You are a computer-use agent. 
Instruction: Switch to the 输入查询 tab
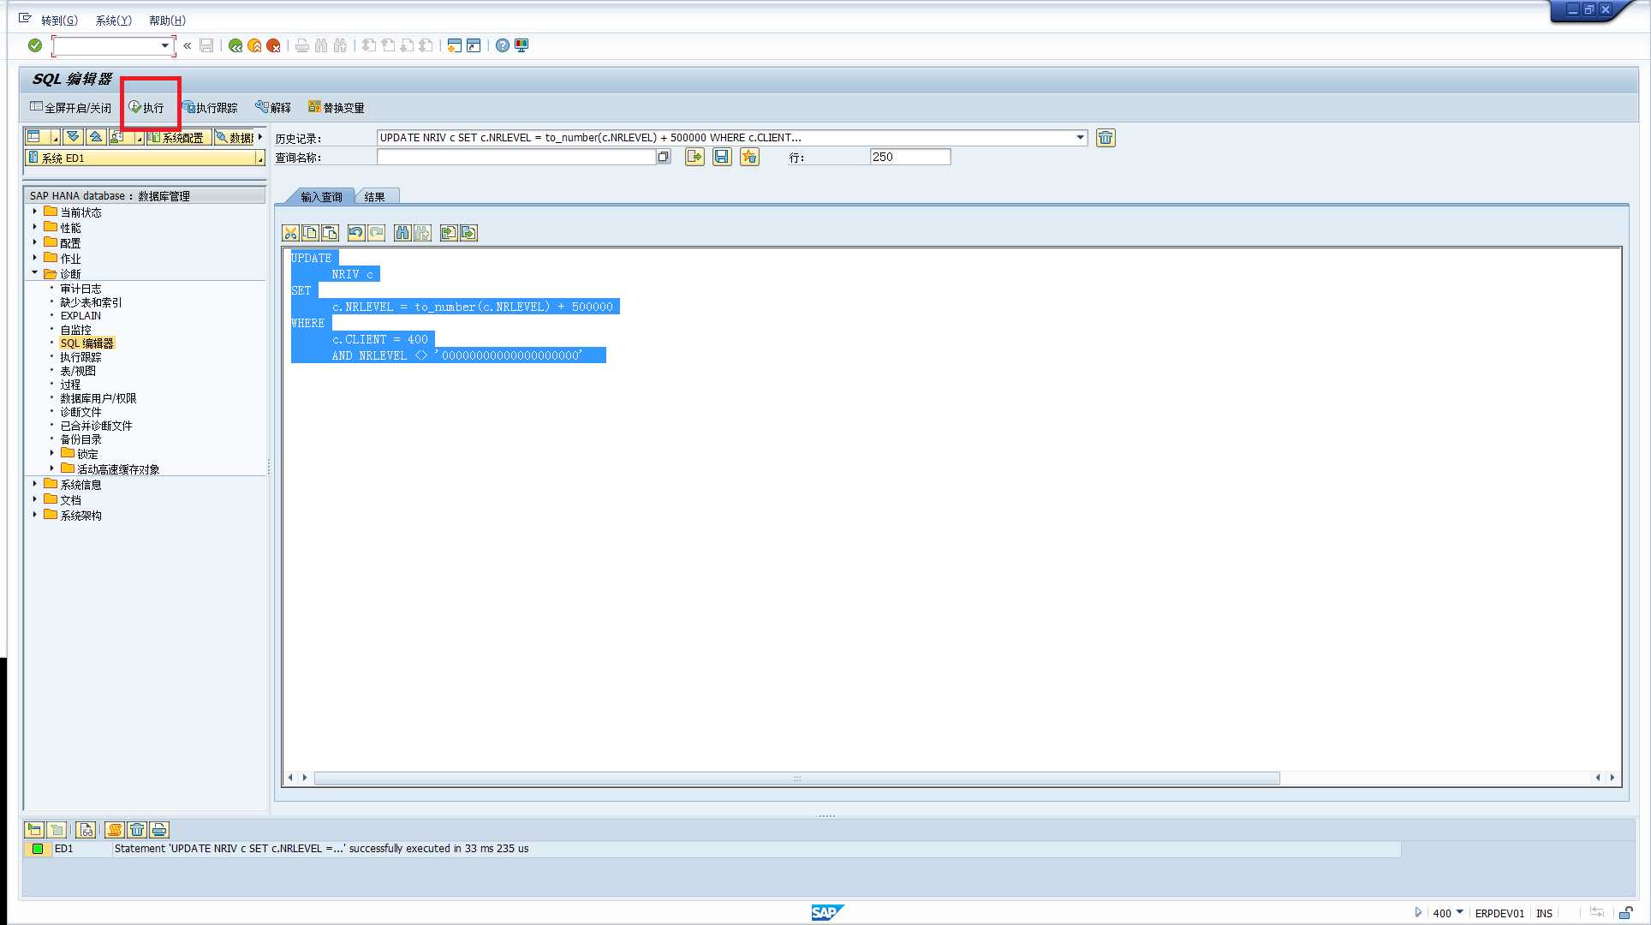click(x=320, y=197)
